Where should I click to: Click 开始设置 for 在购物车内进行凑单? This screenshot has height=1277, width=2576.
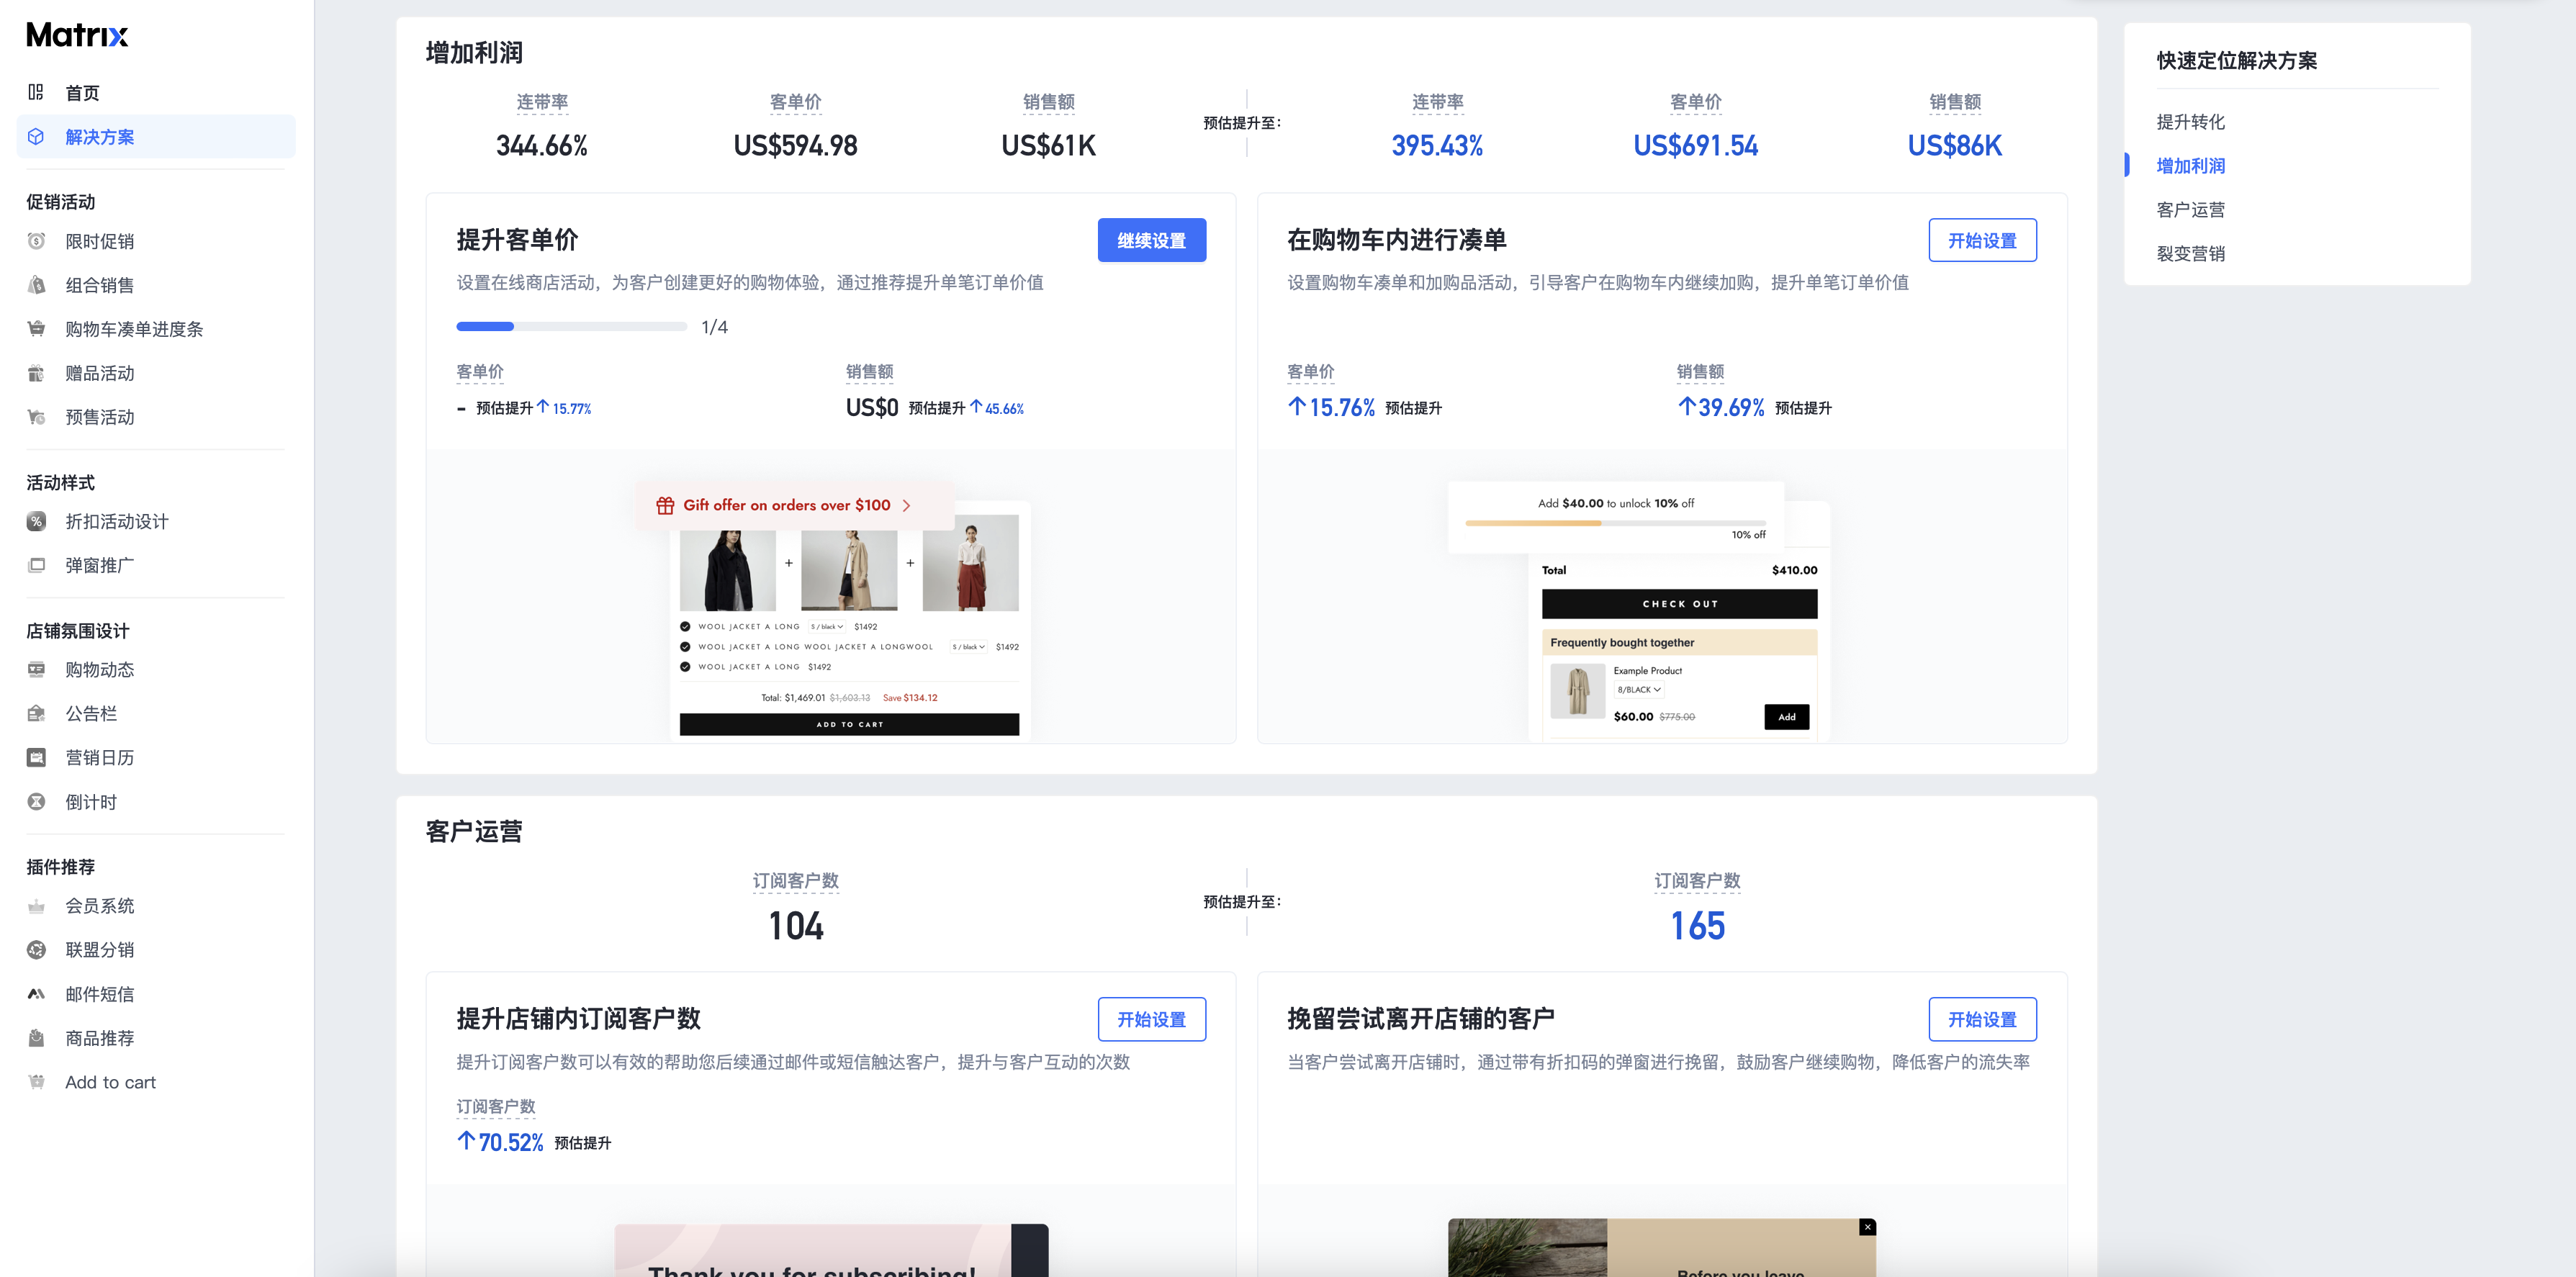tap(1982, 240)
